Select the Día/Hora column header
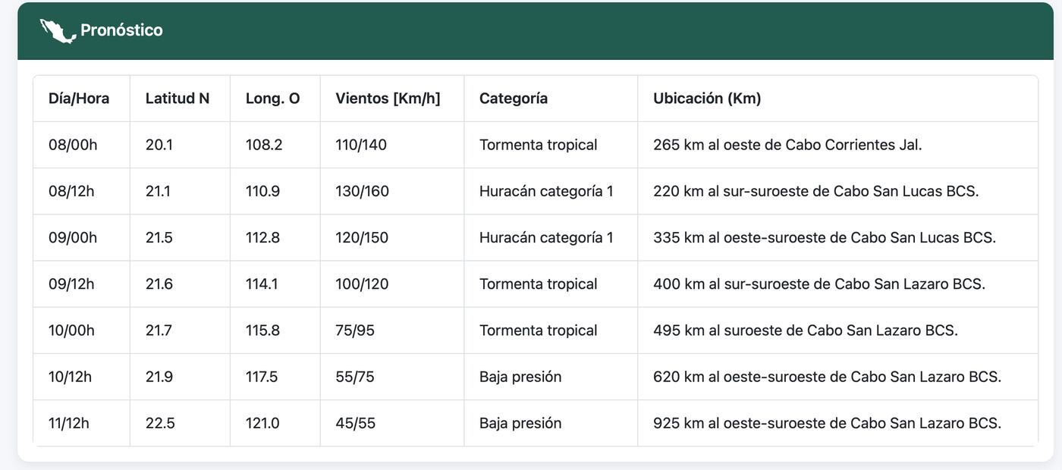This screenshot has width=1062, height=470. (79, 99)
